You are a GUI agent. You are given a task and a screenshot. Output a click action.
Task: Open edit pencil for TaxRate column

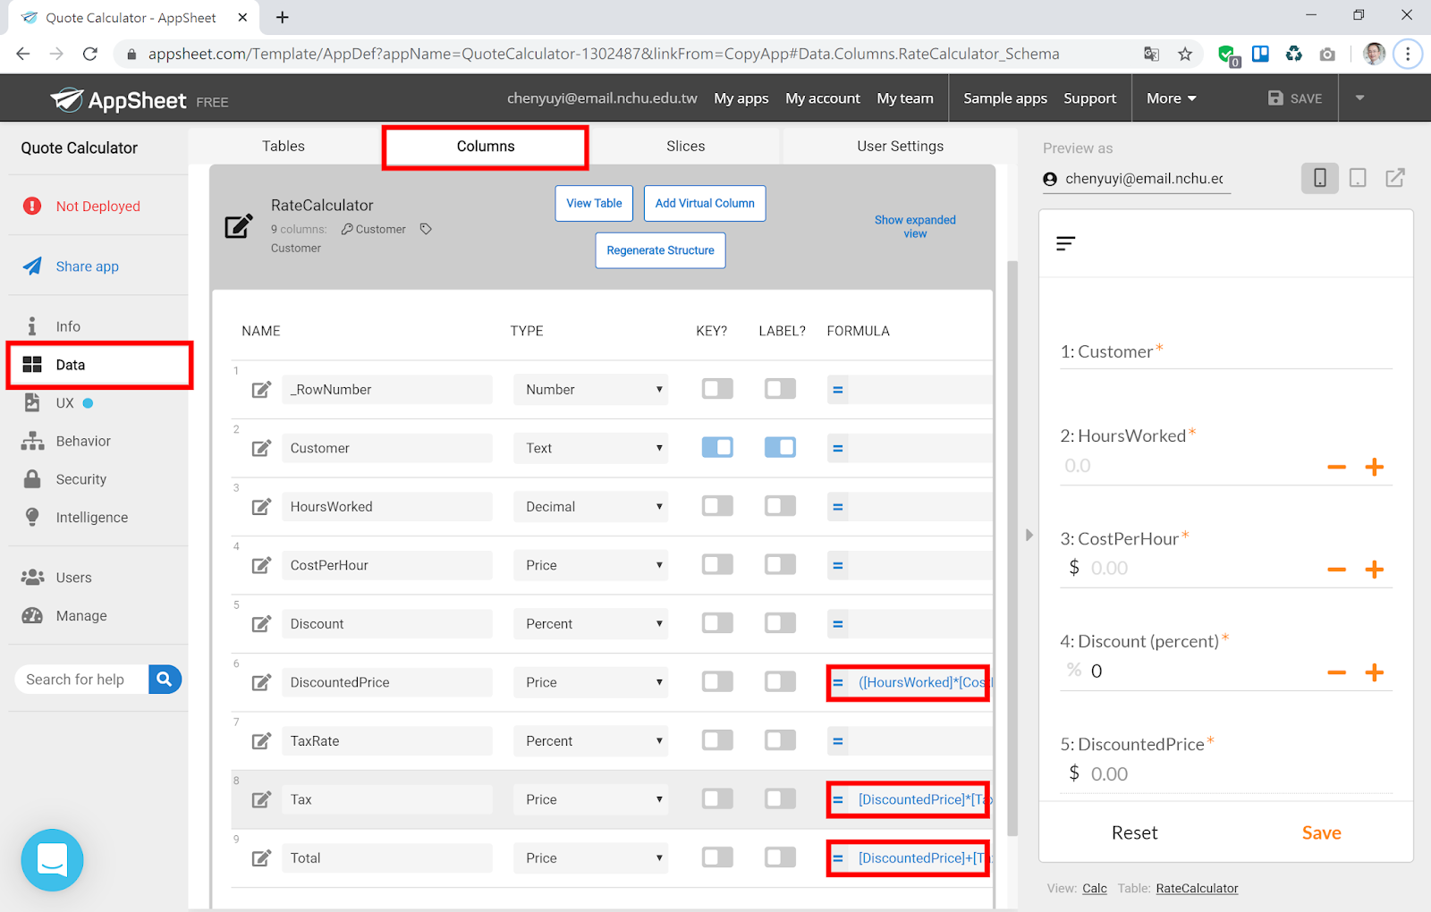[x=261, y=741]
